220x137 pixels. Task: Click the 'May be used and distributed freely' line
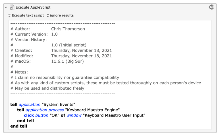click(47, 88)
